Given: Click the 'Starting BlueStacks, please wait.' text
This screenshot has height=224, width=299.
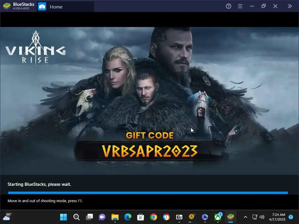Looking at the screenshot, I should [39, 184].
